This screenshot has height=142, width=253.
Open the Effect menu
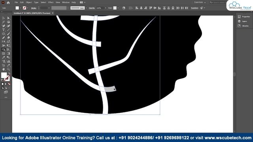coord(51,2)
